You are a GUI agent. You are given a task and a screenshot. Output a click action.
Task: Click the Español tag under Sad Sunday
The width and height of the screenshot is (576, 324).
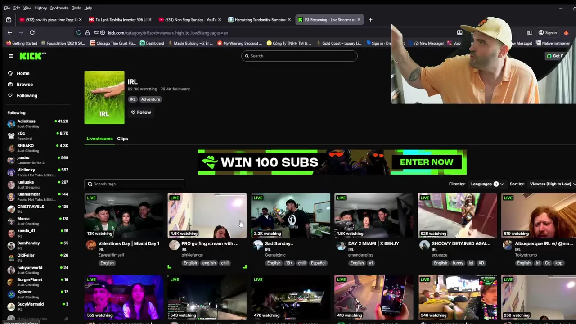coord(318,263)
